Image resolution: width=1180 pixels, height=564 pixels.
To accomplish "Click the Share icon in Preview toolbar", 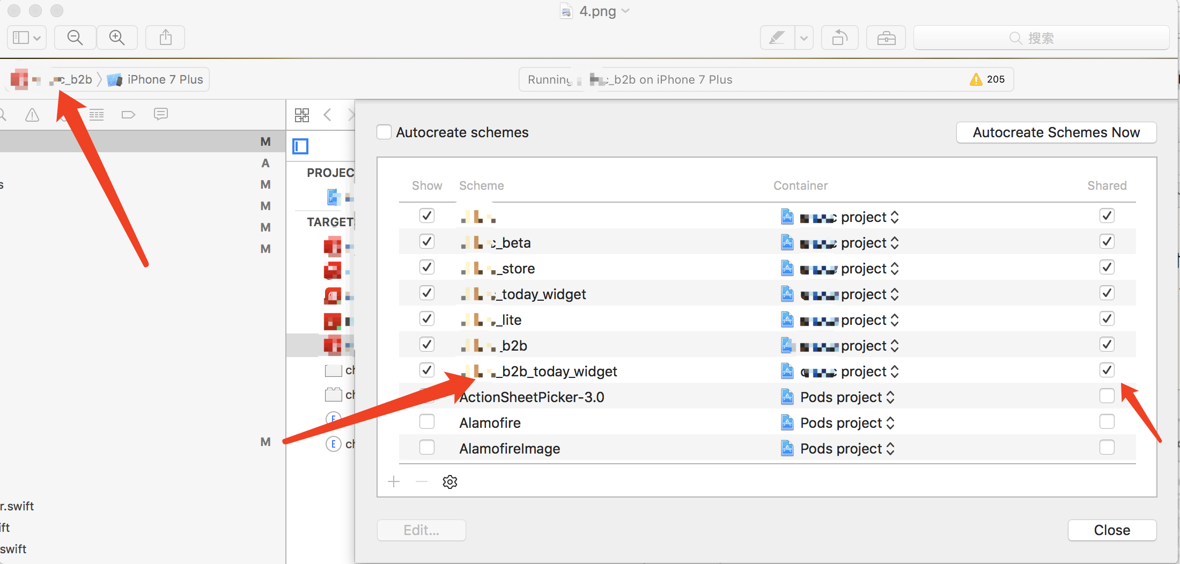I will pos(166,38).
